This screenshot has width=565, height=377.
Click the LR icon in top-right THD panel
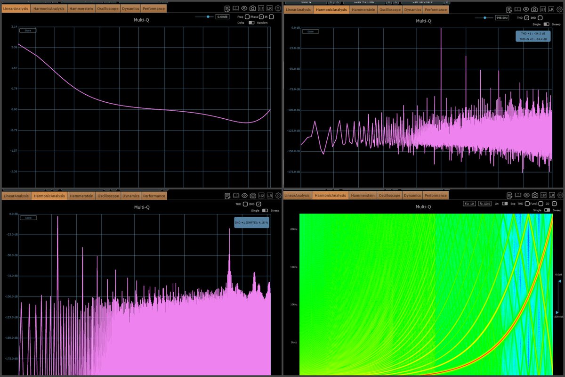(551, 9)
